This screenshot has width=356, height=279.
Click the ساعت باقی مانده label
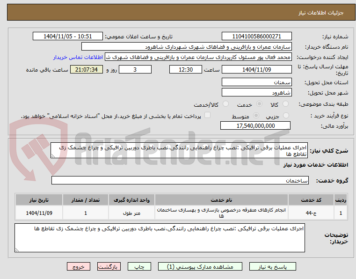[x=47, y=70]
